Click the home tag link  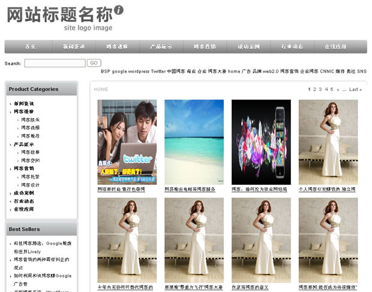pyautogui.click(x=234, y=71)
